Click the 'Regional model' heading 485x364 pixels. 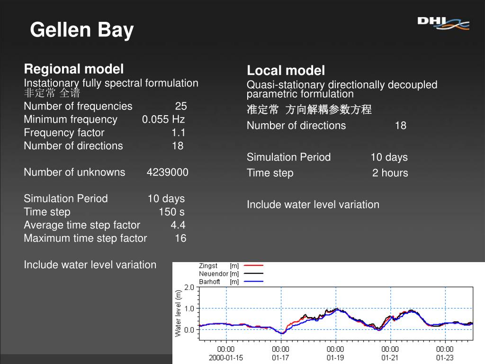74,69
